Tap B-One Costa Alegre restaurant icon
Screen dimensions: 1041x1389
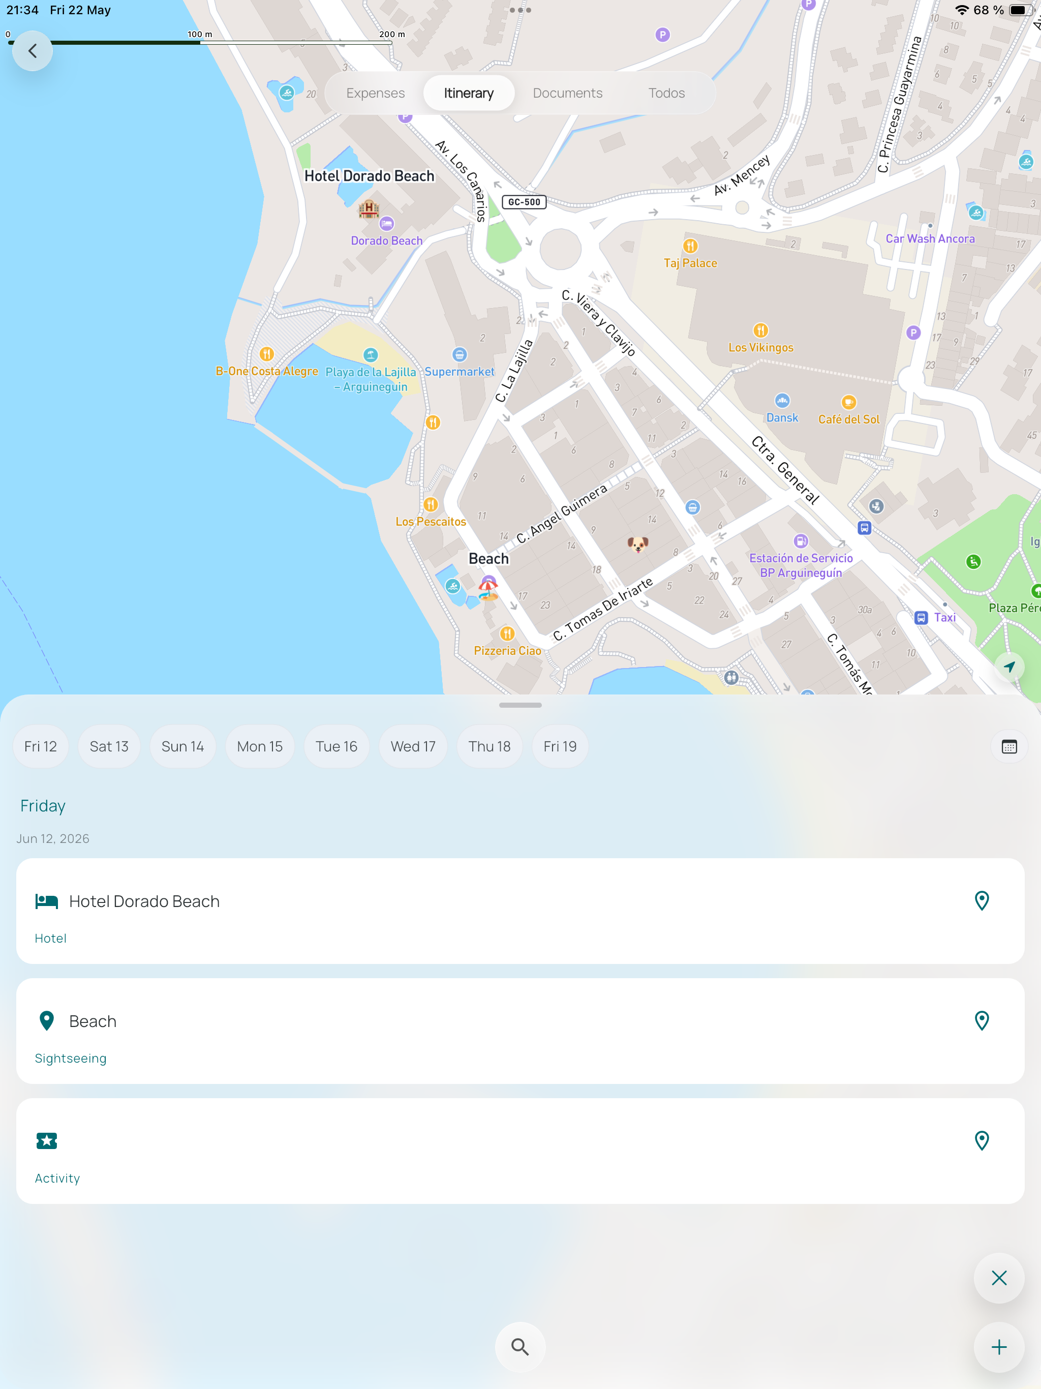[x=266, y=354]
